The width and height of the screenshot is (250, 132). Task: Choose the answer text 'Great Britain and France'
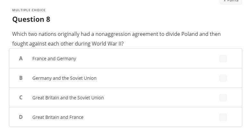tap(58, 117)
